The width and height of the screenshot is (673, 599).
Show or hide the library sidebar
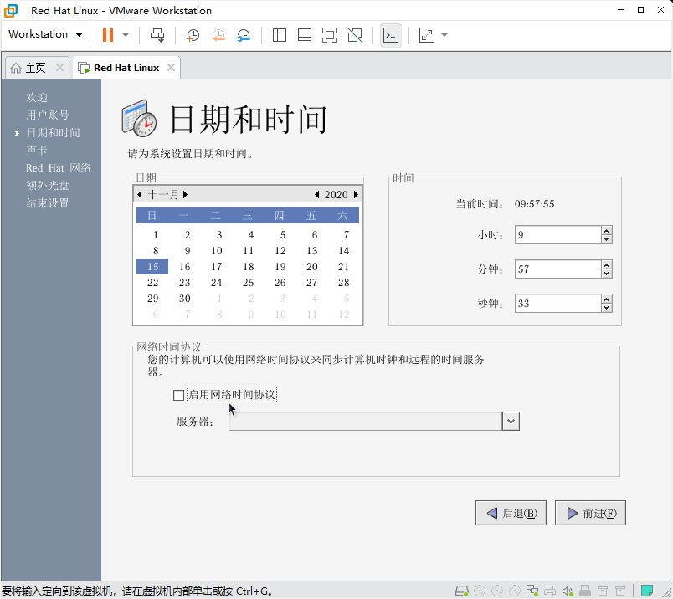(x=279, y=34)
